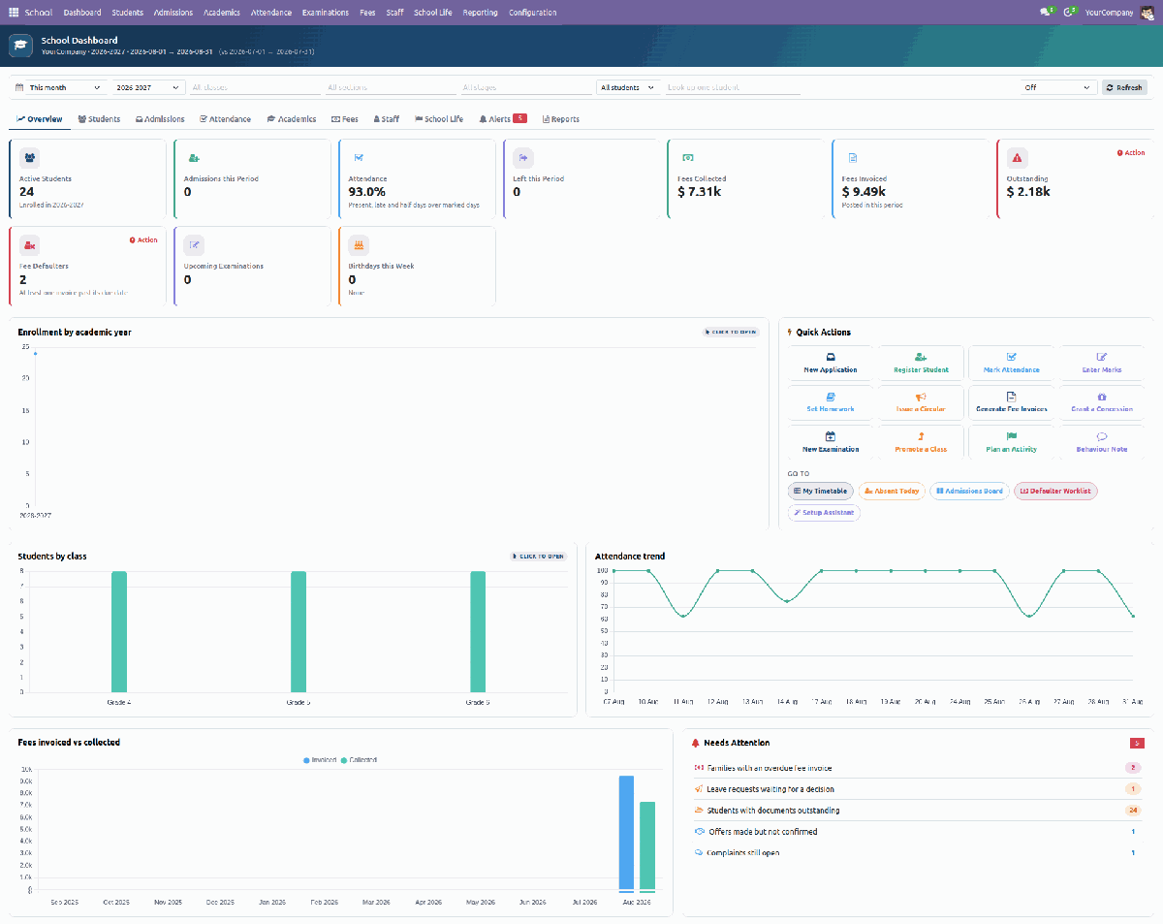This screenshot has height=924, width=1163.
Task: Start a New Application quick action
Action: click(831, 363)
